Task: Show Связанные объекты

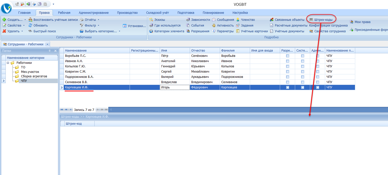Action: pos(287,20)
